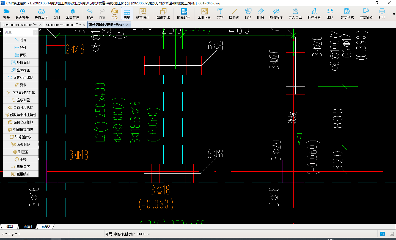396x240 pixels.
Task: Open 图纸对比 drawing compare tool
Action: (163, 14)
